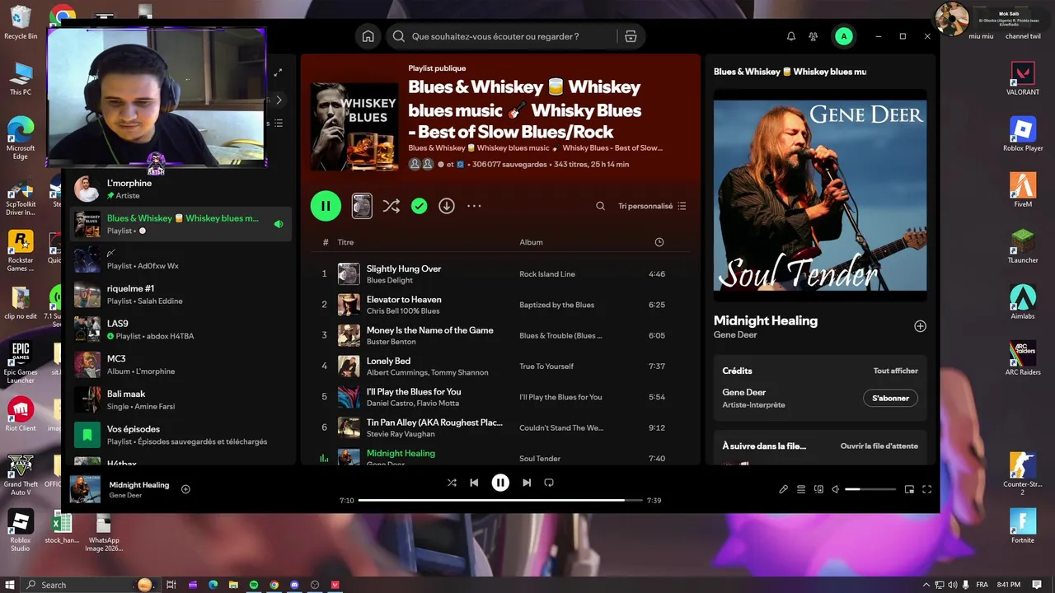Image resolution: width=1055 pixels, height=593 pixels.
Task: Open Tri personnalisé sort dropdown
Action: [652, 206]
